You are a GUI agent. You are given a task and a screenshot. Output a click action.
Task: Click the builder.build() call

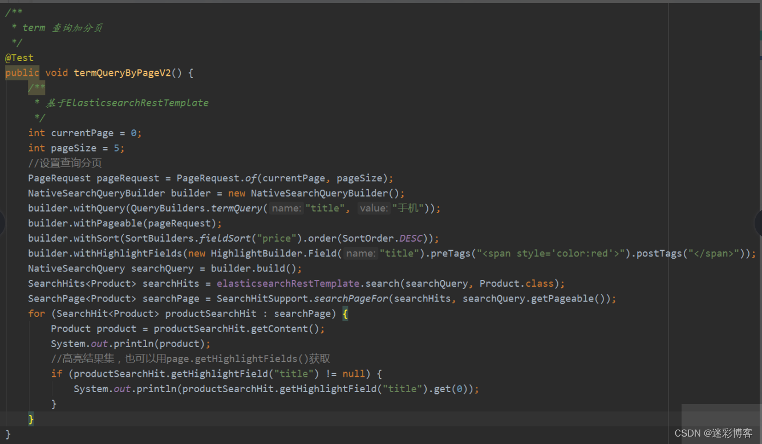(x=253, y=268)
